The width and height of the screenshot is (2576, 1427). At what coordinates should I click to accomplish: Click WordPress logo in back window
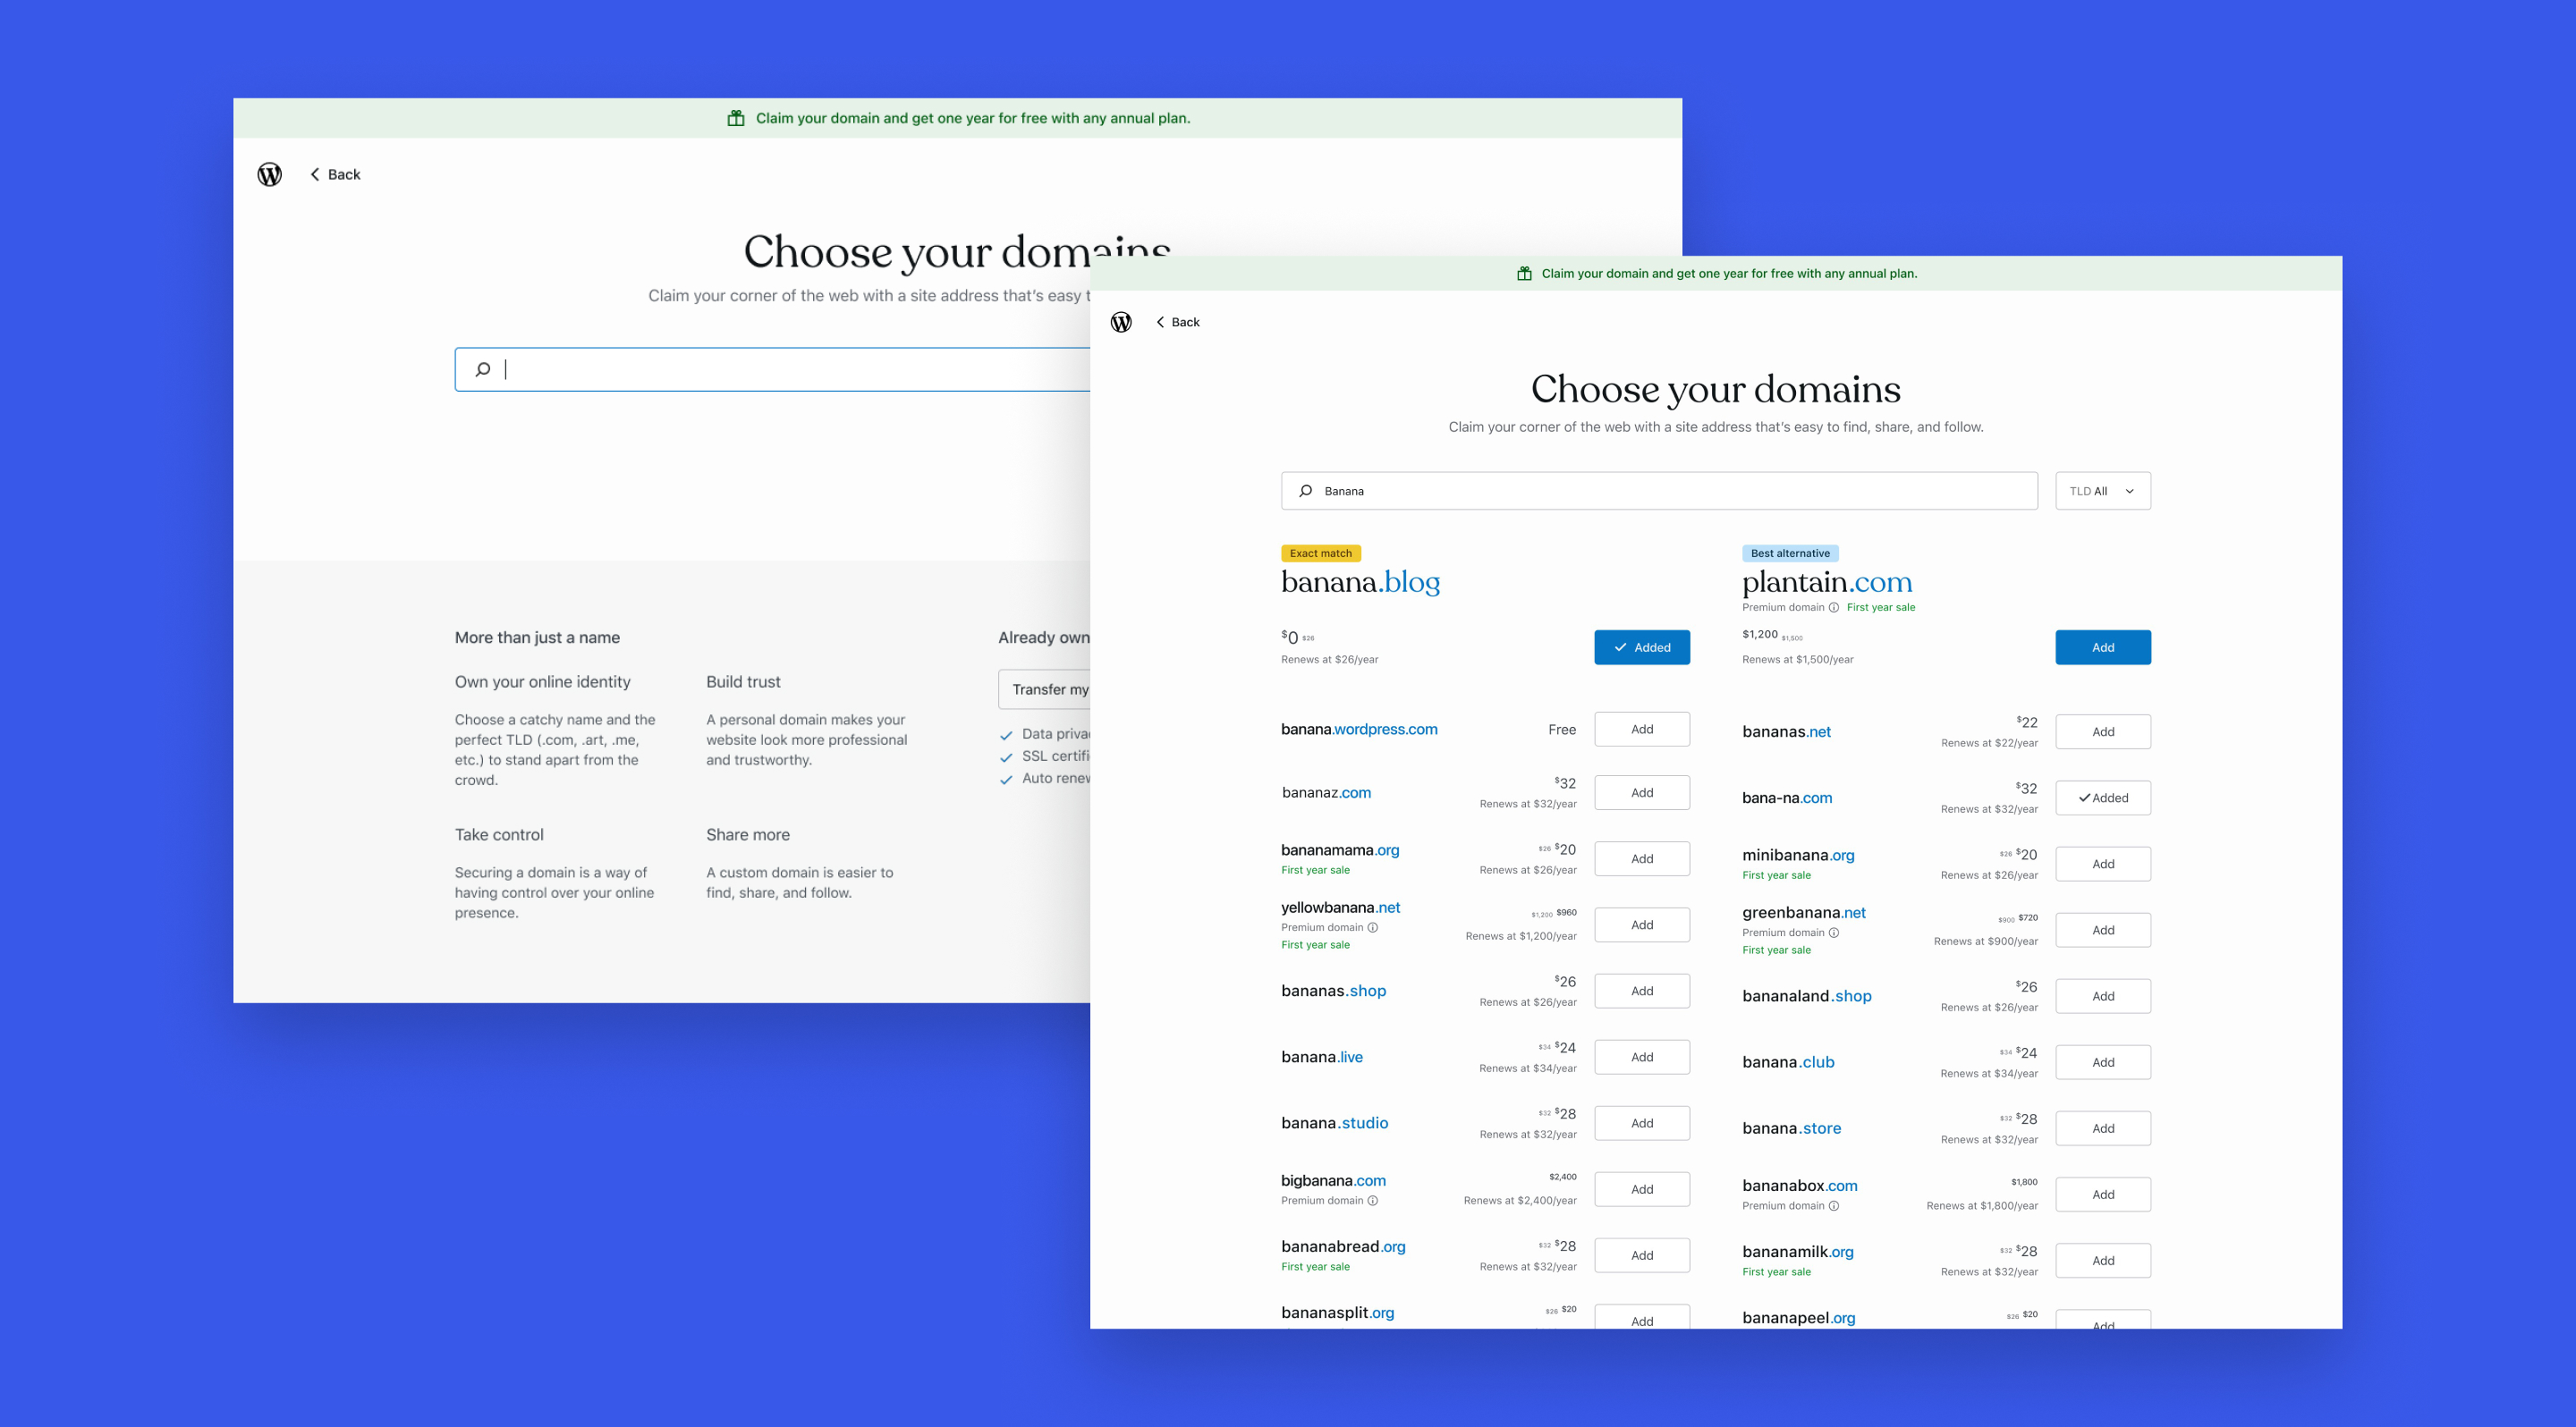pos(269,173)
